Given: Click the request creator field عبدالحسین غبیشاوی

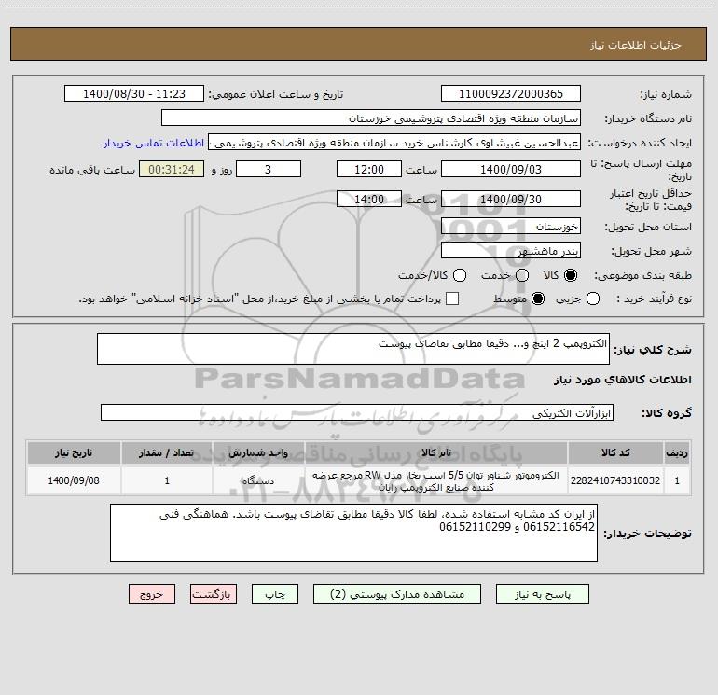Looking at the screenshot, I should (x=394, y=143).
